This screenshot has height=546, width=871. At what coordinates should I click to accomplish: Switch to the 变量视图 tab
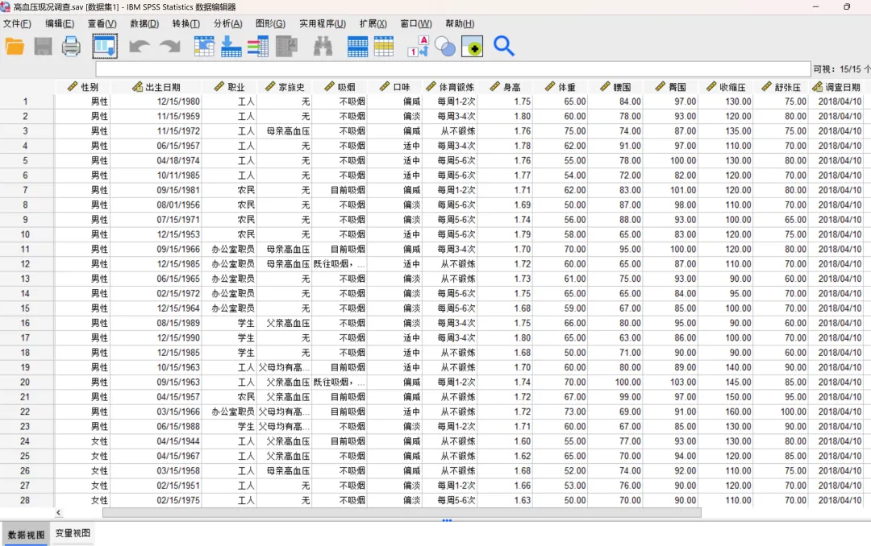[73, 533]
